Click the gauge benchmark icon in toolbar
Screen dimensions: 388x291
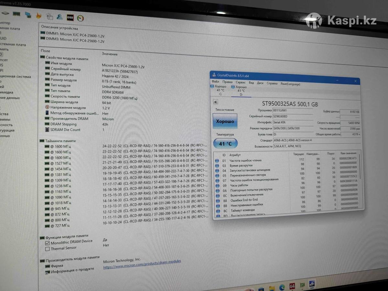pyautogui.click(x=81, y=18)
